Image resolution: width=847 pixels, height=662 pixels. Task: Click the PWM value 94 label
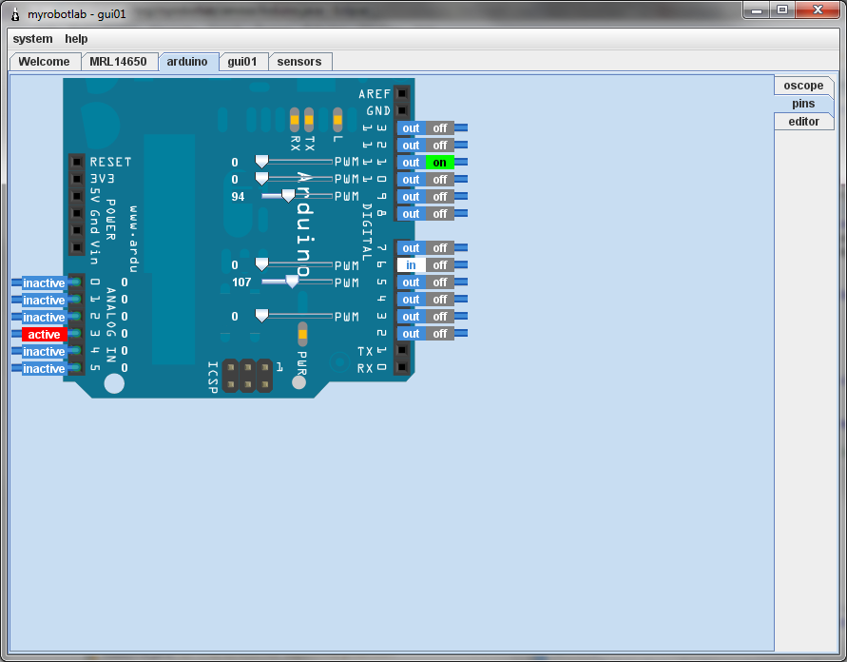(238, 196)
